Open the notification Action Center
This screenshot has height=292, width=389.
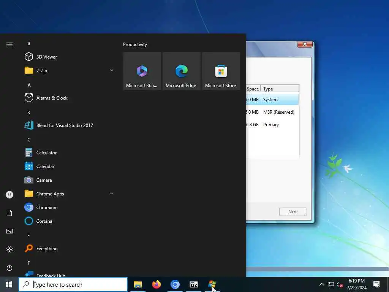click(376, 284)
